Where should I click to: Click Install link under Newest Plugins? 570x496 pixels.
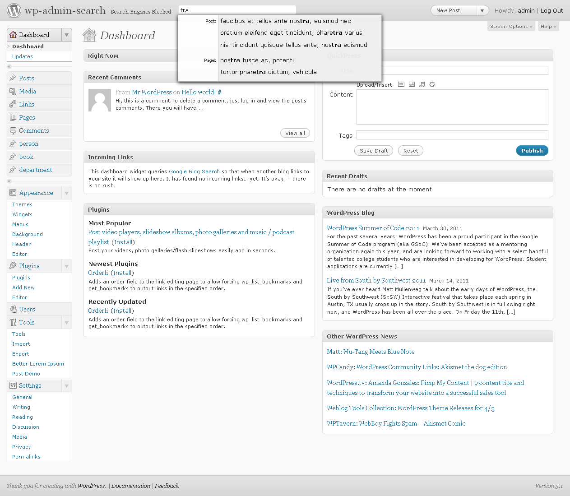coord(122,273)
